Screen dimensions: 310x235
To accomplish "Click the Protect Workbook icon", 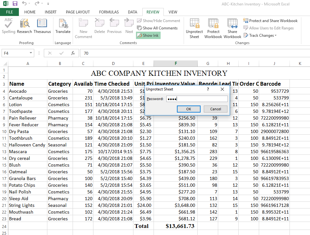I will [213, 28].
